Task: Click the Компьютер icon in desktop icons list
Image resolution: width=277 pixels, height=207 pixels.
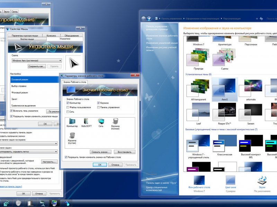Action: point(72,123)
